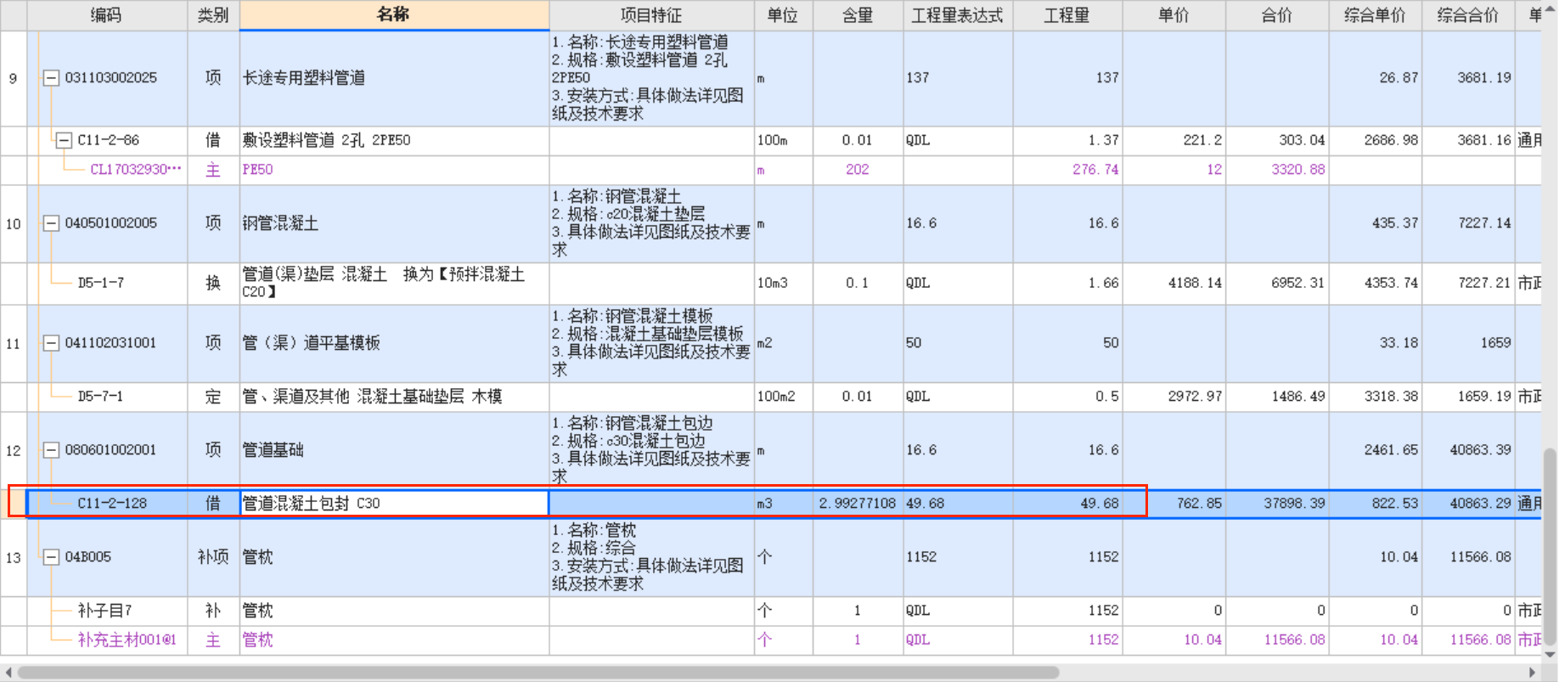1559x682 pixels.
Task: Click the 6952.31 total price cell
Action: coord(1277,284)
